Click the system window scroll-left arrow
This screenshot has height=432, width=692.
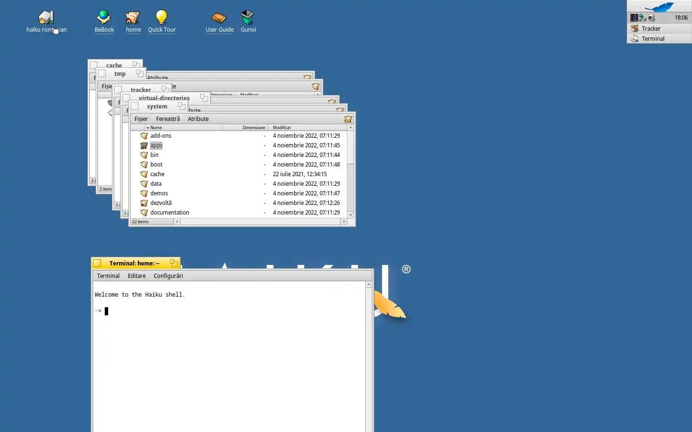point(177,222)
